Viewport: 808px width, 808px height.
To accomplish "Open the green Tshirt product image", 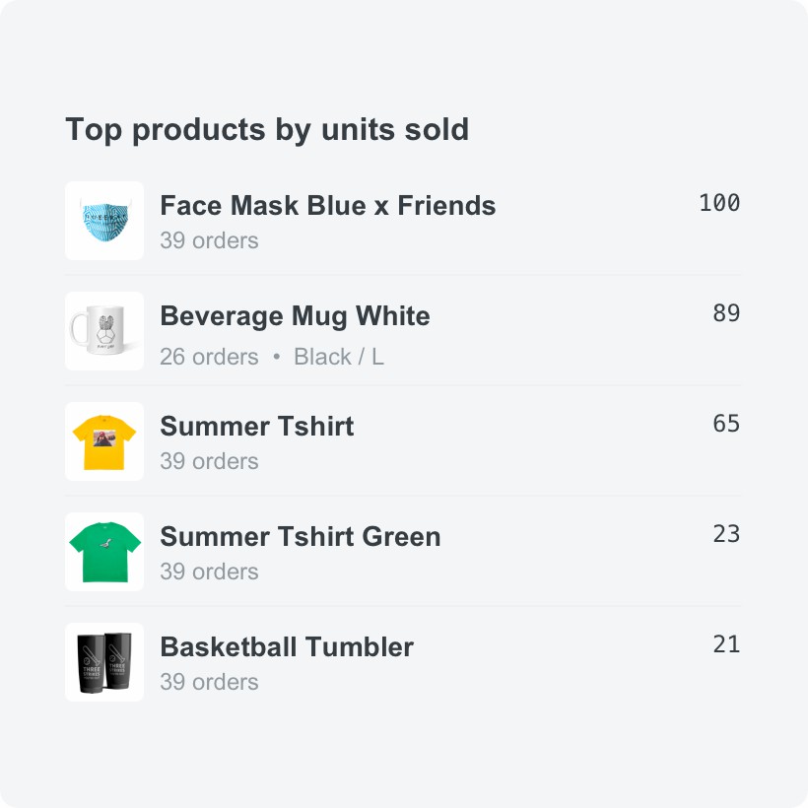I will pyautogui.click(x=104, y=552).
